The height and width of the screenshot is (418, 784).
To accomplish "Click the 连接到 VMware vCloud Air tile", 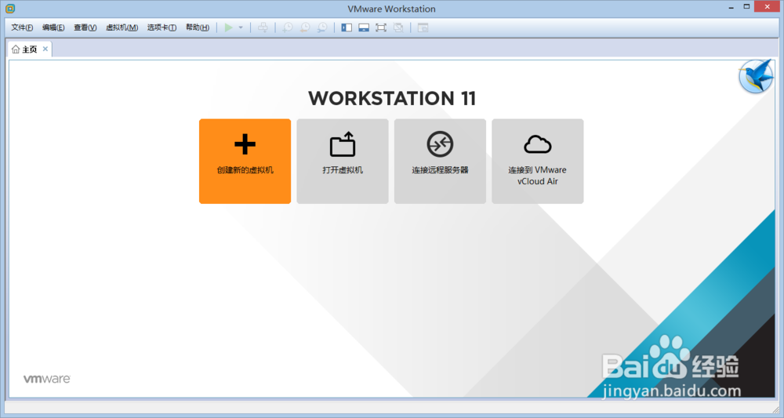I will click(538, 161).
